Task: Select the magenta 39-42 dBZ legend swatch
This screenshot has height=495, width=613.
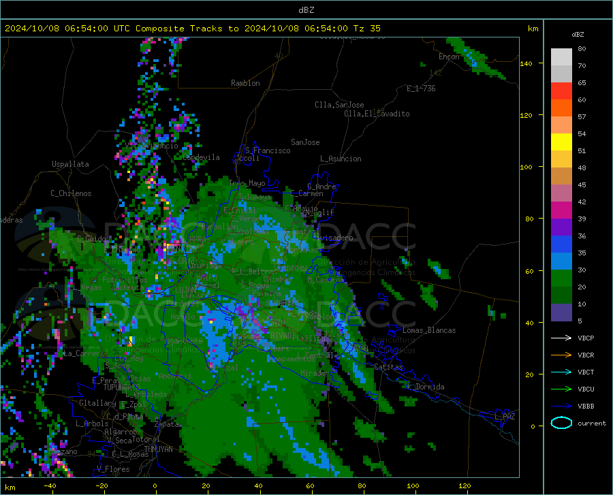Action: click(561, 210)
